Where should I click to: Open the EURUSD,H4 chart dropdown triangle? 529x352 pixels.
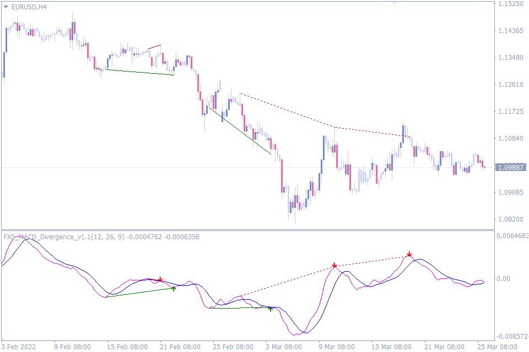tap(7, 8)
